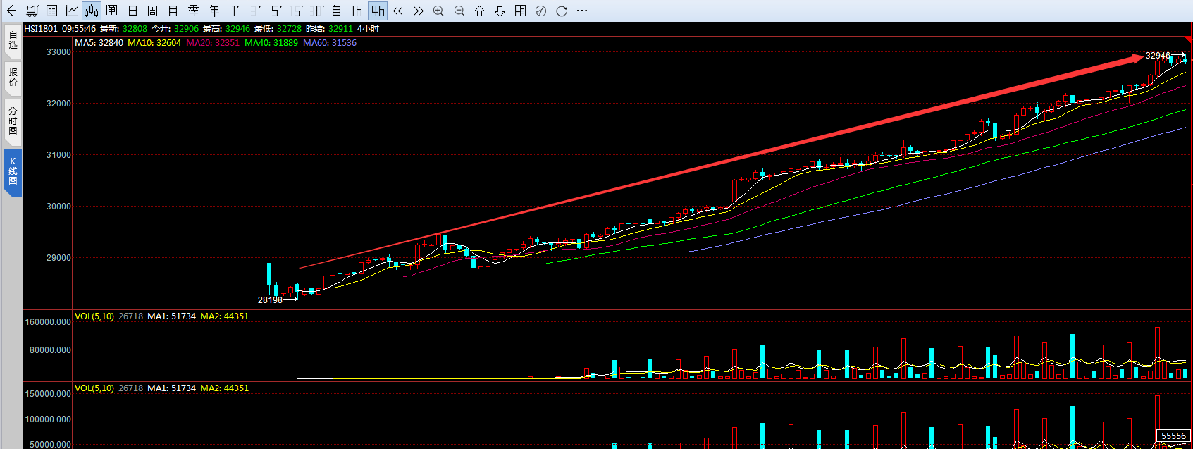Open the 自选 watchlist tab

coord(13,41)
